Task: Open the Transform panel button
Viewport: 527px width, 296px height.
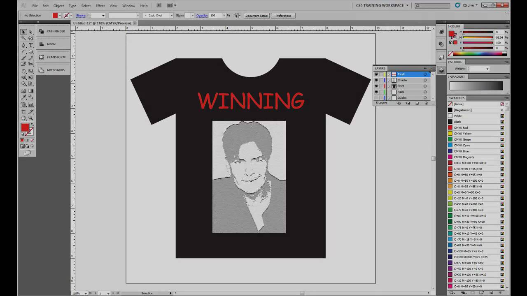Action: click(x=53, y=57)
